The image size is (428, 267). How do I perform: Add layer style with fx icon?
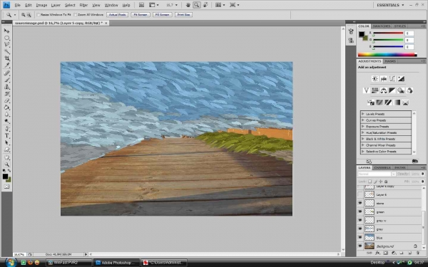[x=377, y=253]
